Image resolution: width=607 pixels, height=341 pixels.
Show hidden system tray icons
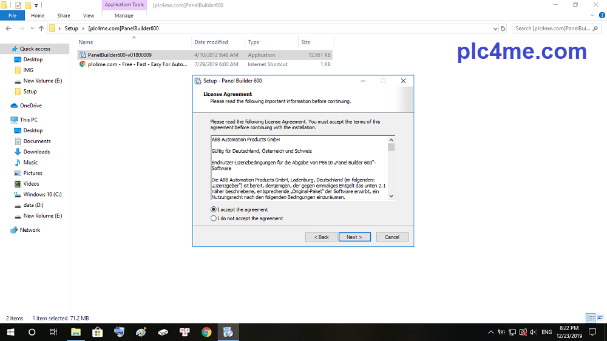[x=490, y=332]
